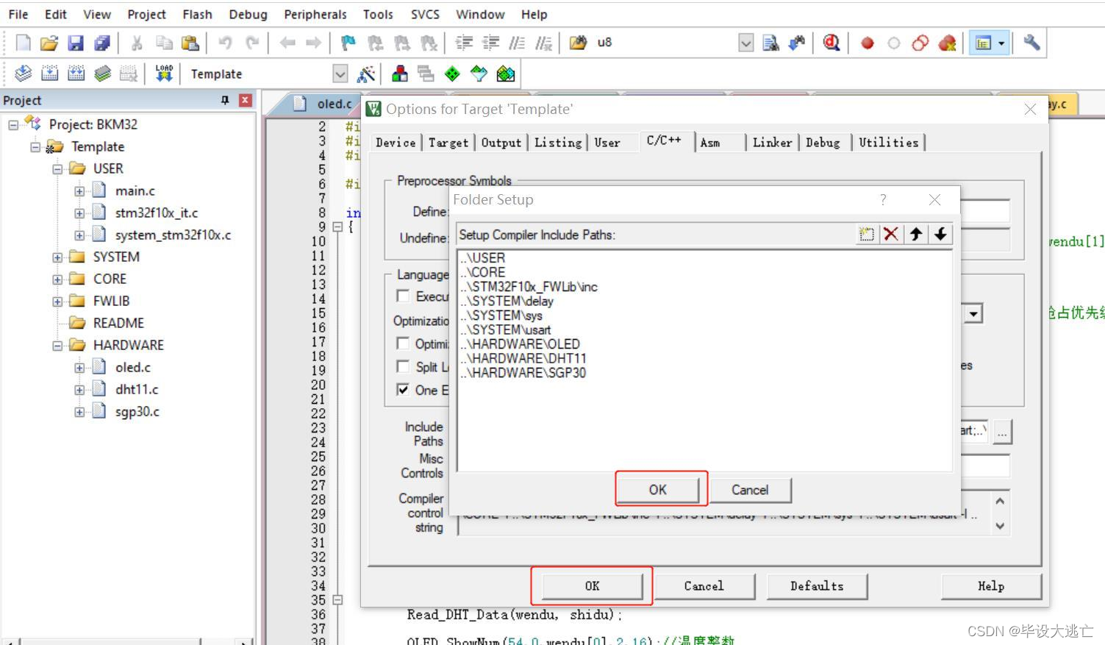The width and height of the screenshot is (1105, 645).
Task: Click OK in Options for Target dialog
Action: click(593, 586)
